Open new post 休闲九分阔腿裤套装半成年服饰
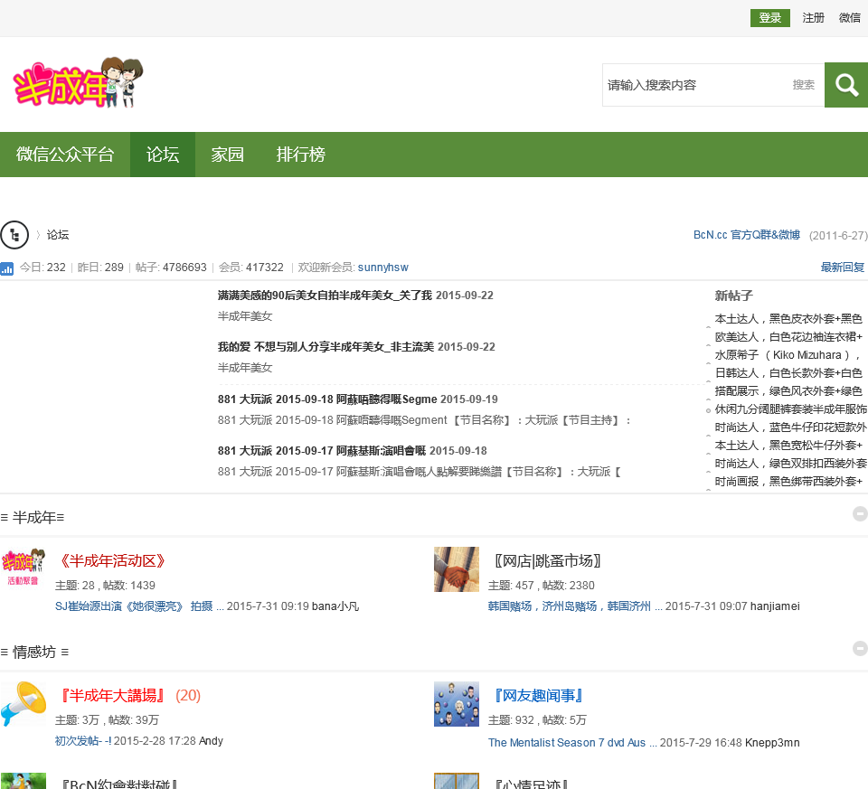Viewport: 868px width, 789px height. tap(790, 409)
